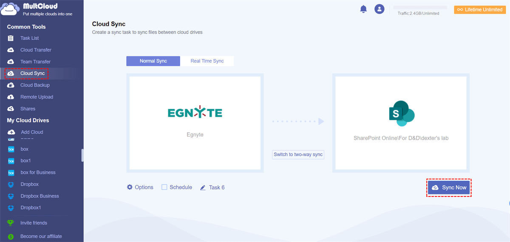This screenshot has width=510, height=242.
Task: Open Dropbox Business drive
Action: 40,196
